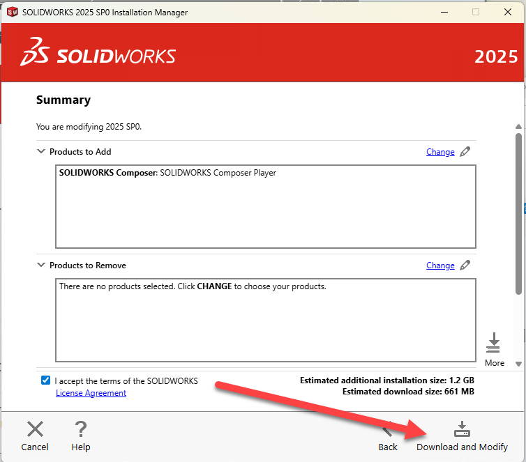The image size is (526, 462).
Task: Open the License Agreement link
Action: [x=91, y=393]
